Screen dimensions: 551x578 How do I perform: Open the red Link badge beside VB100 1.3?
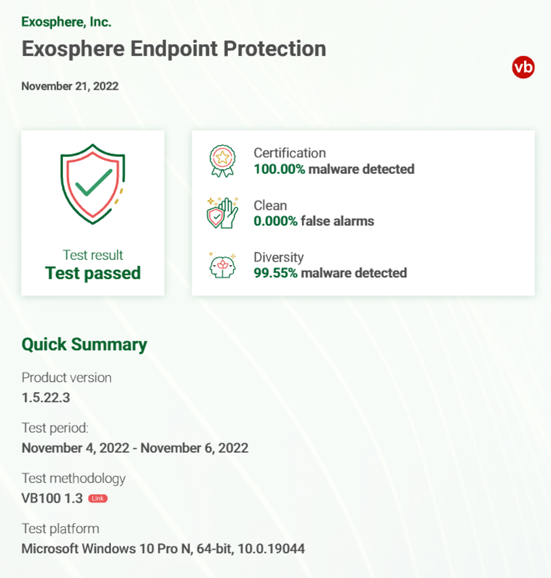tap(98, 498)
